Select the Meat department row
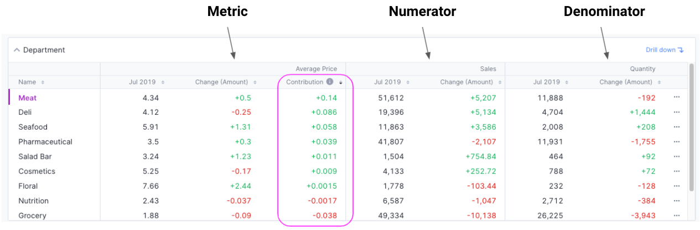The image size is (700, 230). click(28, 98)
